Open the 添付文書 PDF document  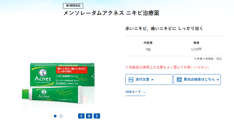coord(149,80)
